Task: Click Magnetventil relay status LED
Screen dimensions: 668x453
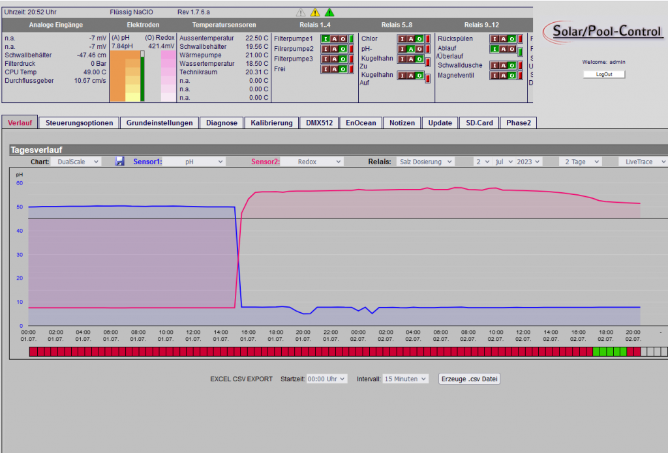Action: pyautogui.click(x=520, y=76)
